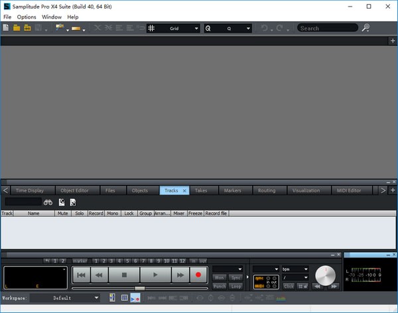398x313 pixels.
Task: Click the crossfade X icon in toolbar
Action: [98, 28]
